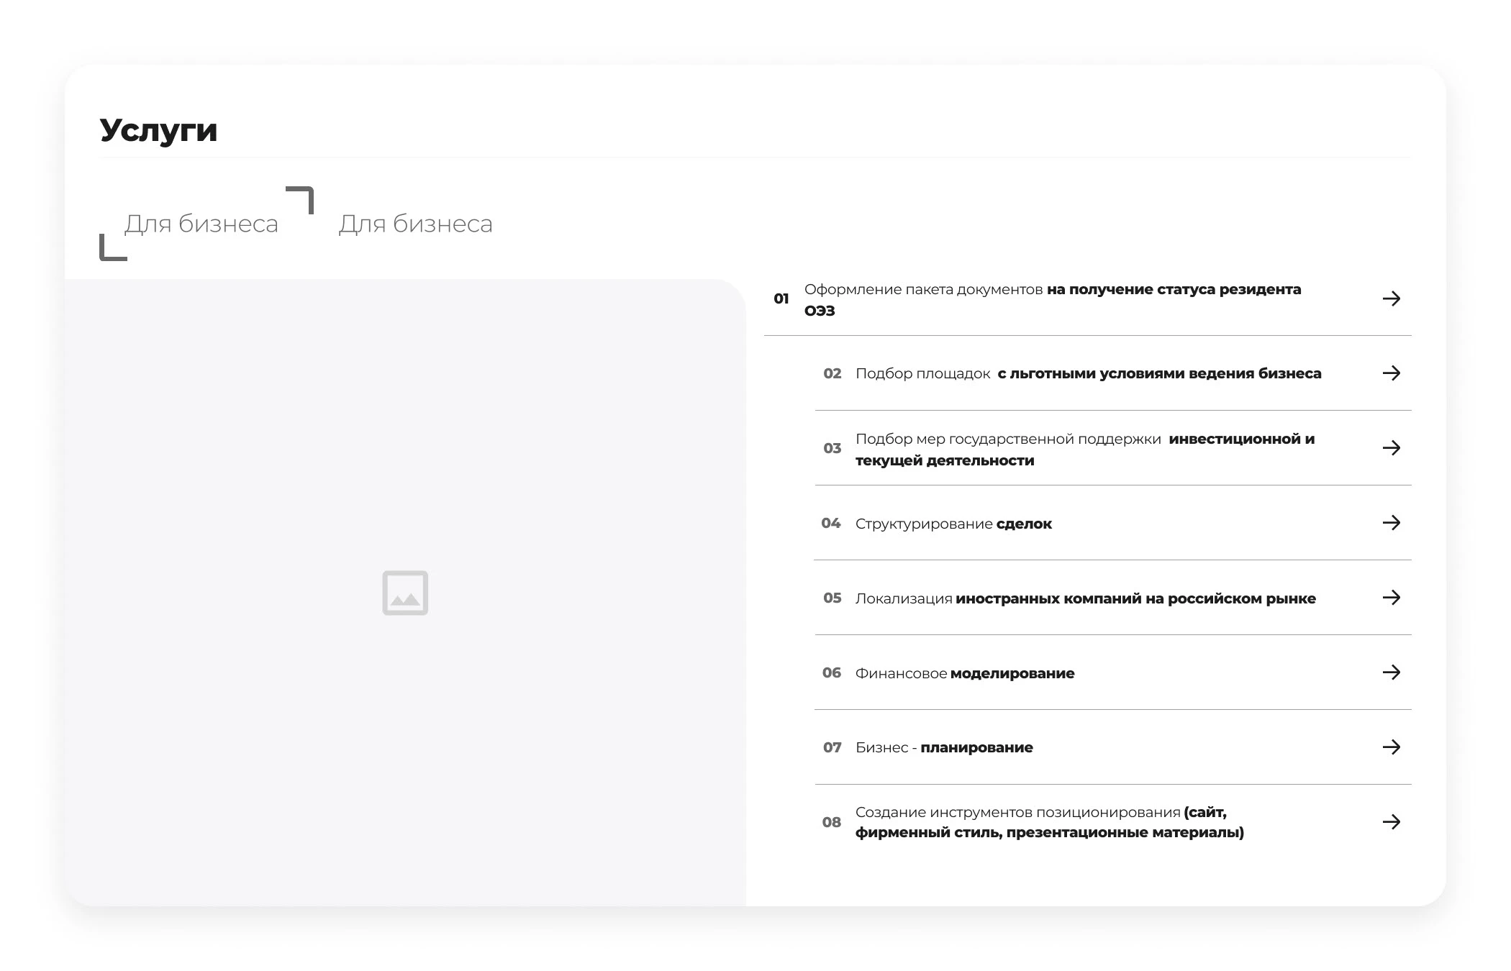Click the image placeholder icon
The height and width of the screenshot is (971, 1511).
pos(405,593)
